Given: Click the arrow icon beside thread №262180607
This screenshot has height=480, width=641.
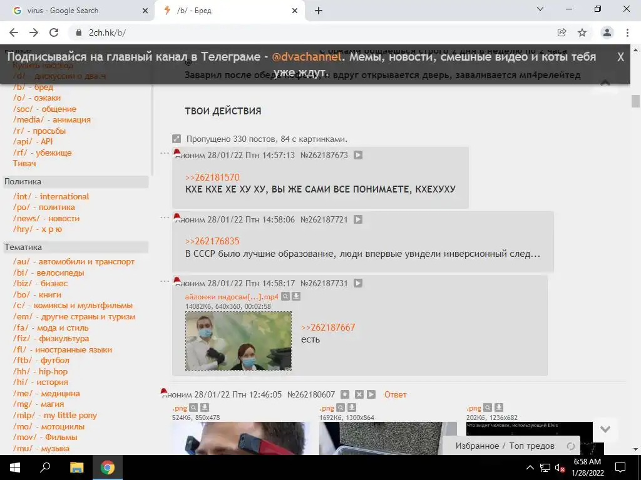Looking at the screenshot, I should pyautogui.click(x=371, y=394).
